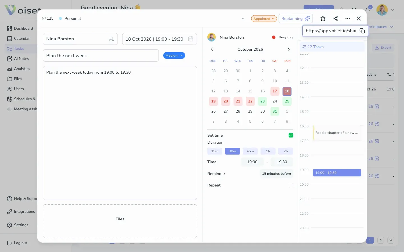Select the 45m duration option
The height and width of the screenshot is (252, 404).
point(250,151)
